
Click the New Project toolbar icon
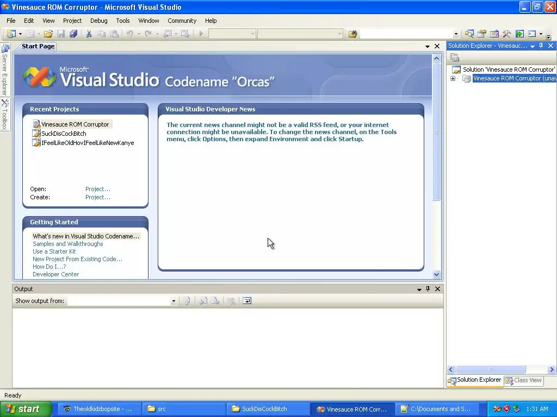[11, 34]
